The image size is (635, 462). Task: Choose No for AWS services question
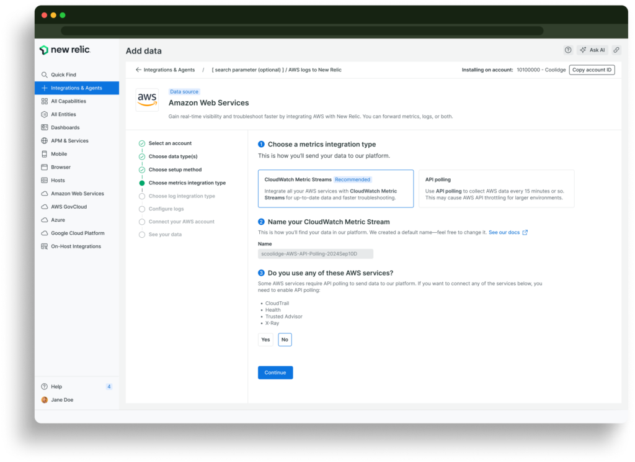pos(285,340)
